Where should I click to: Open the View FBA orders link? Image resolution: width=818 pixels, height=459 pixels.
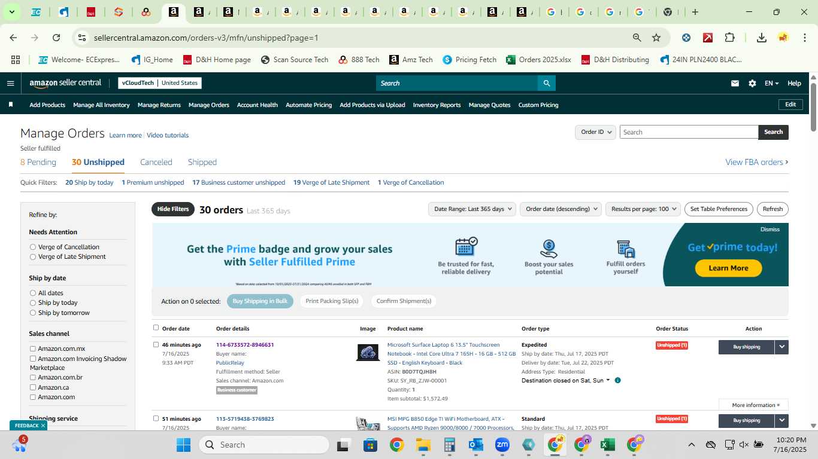click(x=756, y=162)
